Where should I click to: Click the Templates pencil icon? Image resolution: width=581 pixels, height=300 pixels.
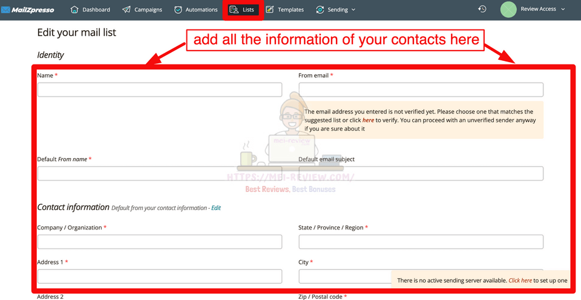pyautogui.click(x=270, y=10)
